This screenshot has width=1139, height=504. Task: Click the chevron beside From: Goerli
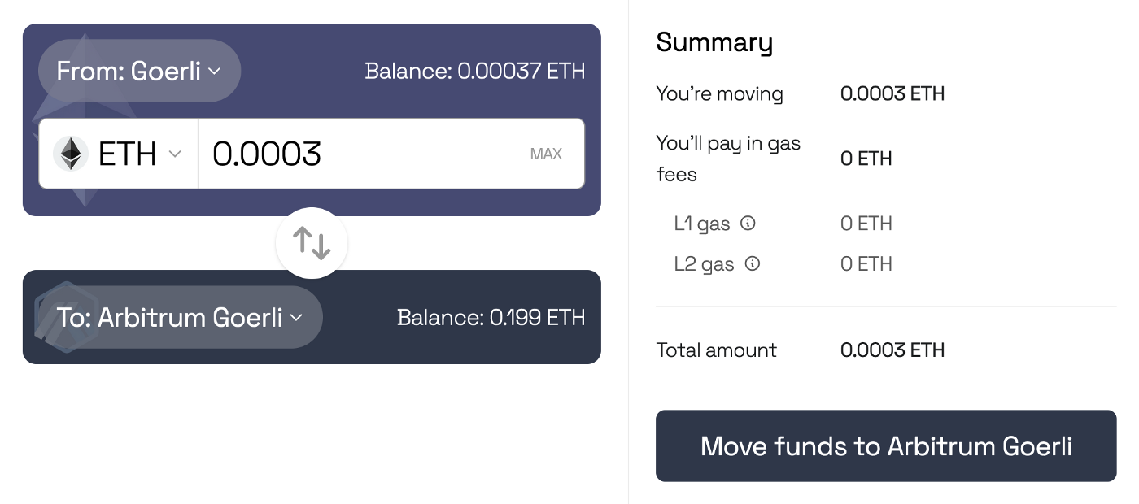[x=215, y=72]
